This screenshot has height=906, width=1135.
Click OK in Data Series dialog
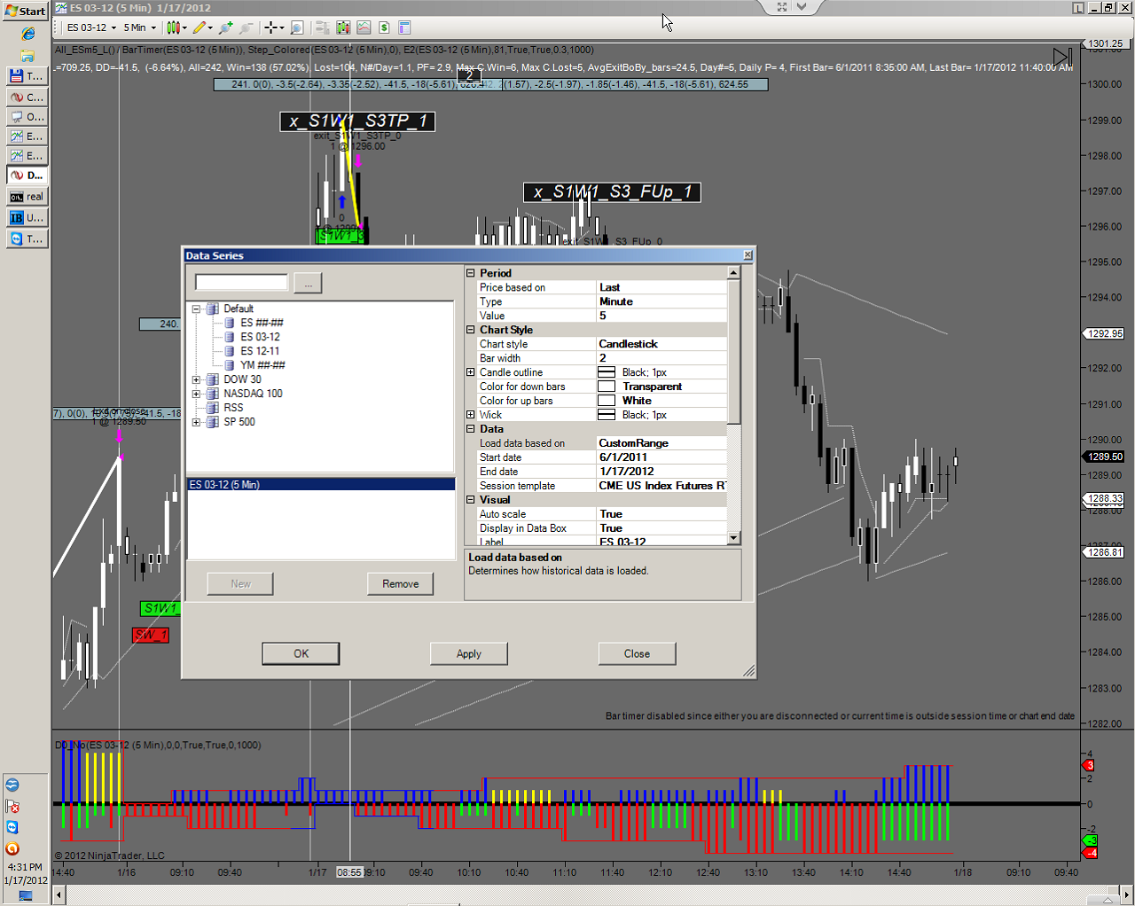click(x=301, y=653)
